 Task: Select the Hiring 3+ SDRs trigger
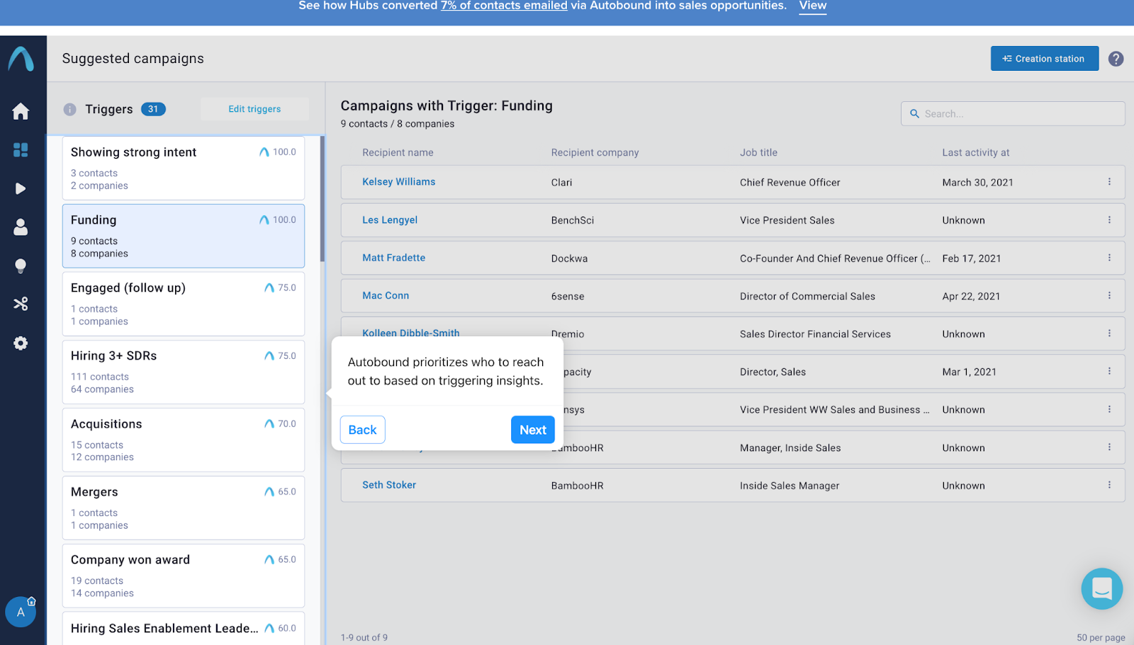click(x=184, y=372)
